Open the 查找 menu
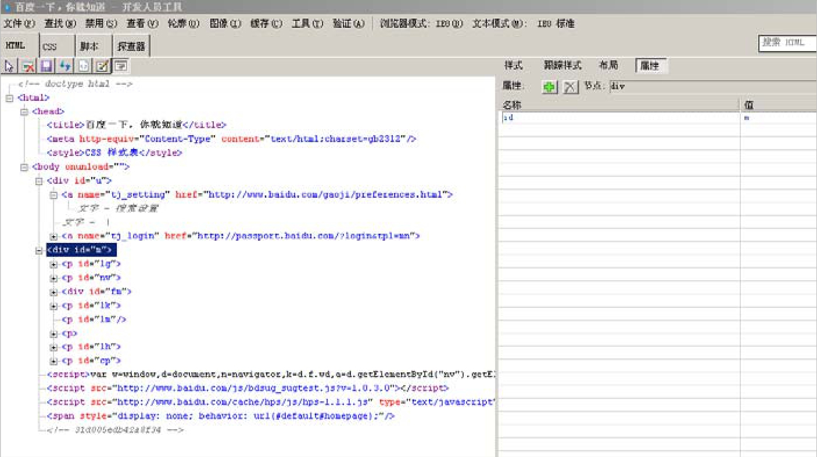Screen dimensions: 817x457 pyautogui.click(x=60, y=24)
